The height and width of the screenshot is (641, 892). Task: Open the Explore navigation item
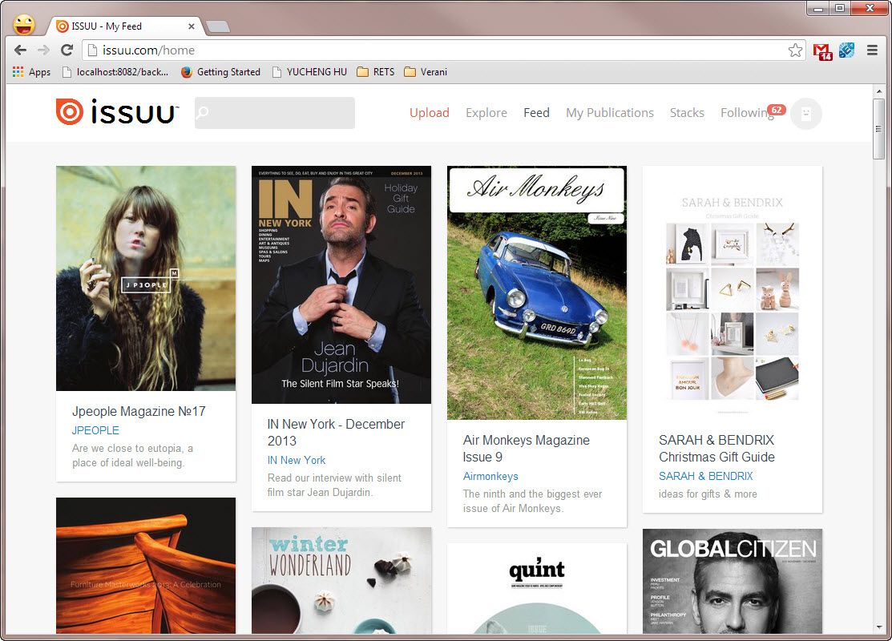486,113
